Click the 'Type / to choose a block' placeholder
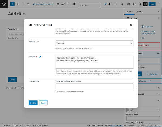The height and width of the screenshot is (127, 162). tap(15, 88)
